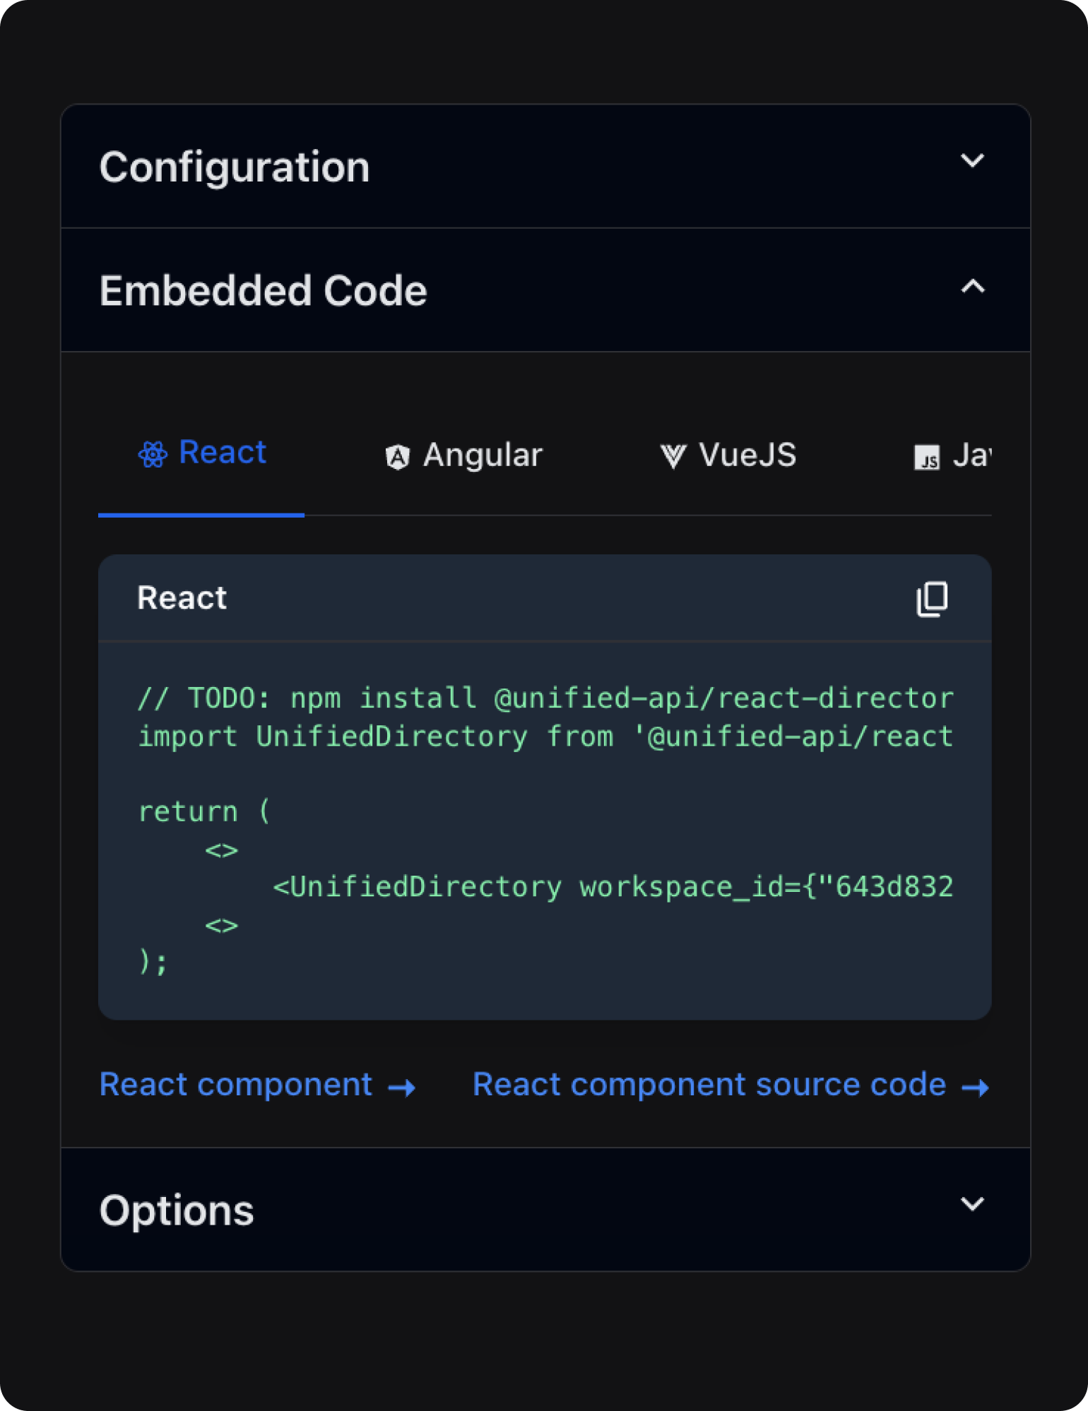Click the React atom logo icon
Viewport: 1088px width, 1411px height.
click(x=153, y=454)
